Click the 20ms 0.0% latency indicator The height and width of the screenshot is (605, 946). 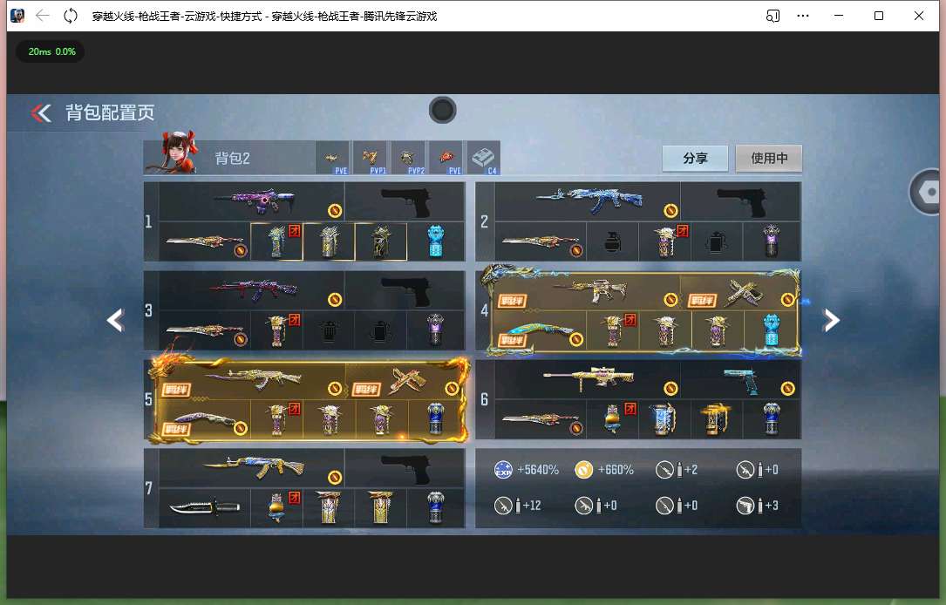coord(51,52)
